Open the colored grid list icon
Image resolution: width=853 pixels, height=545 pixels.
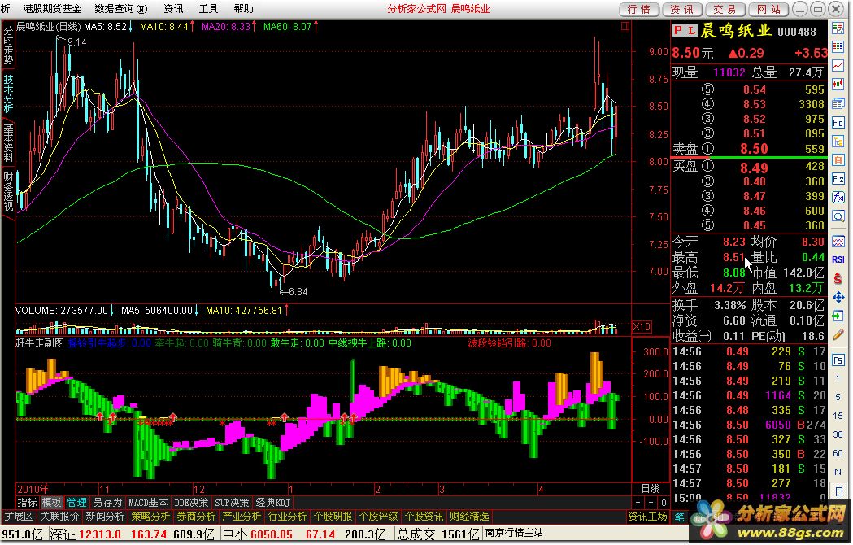(x=838, y=48)
